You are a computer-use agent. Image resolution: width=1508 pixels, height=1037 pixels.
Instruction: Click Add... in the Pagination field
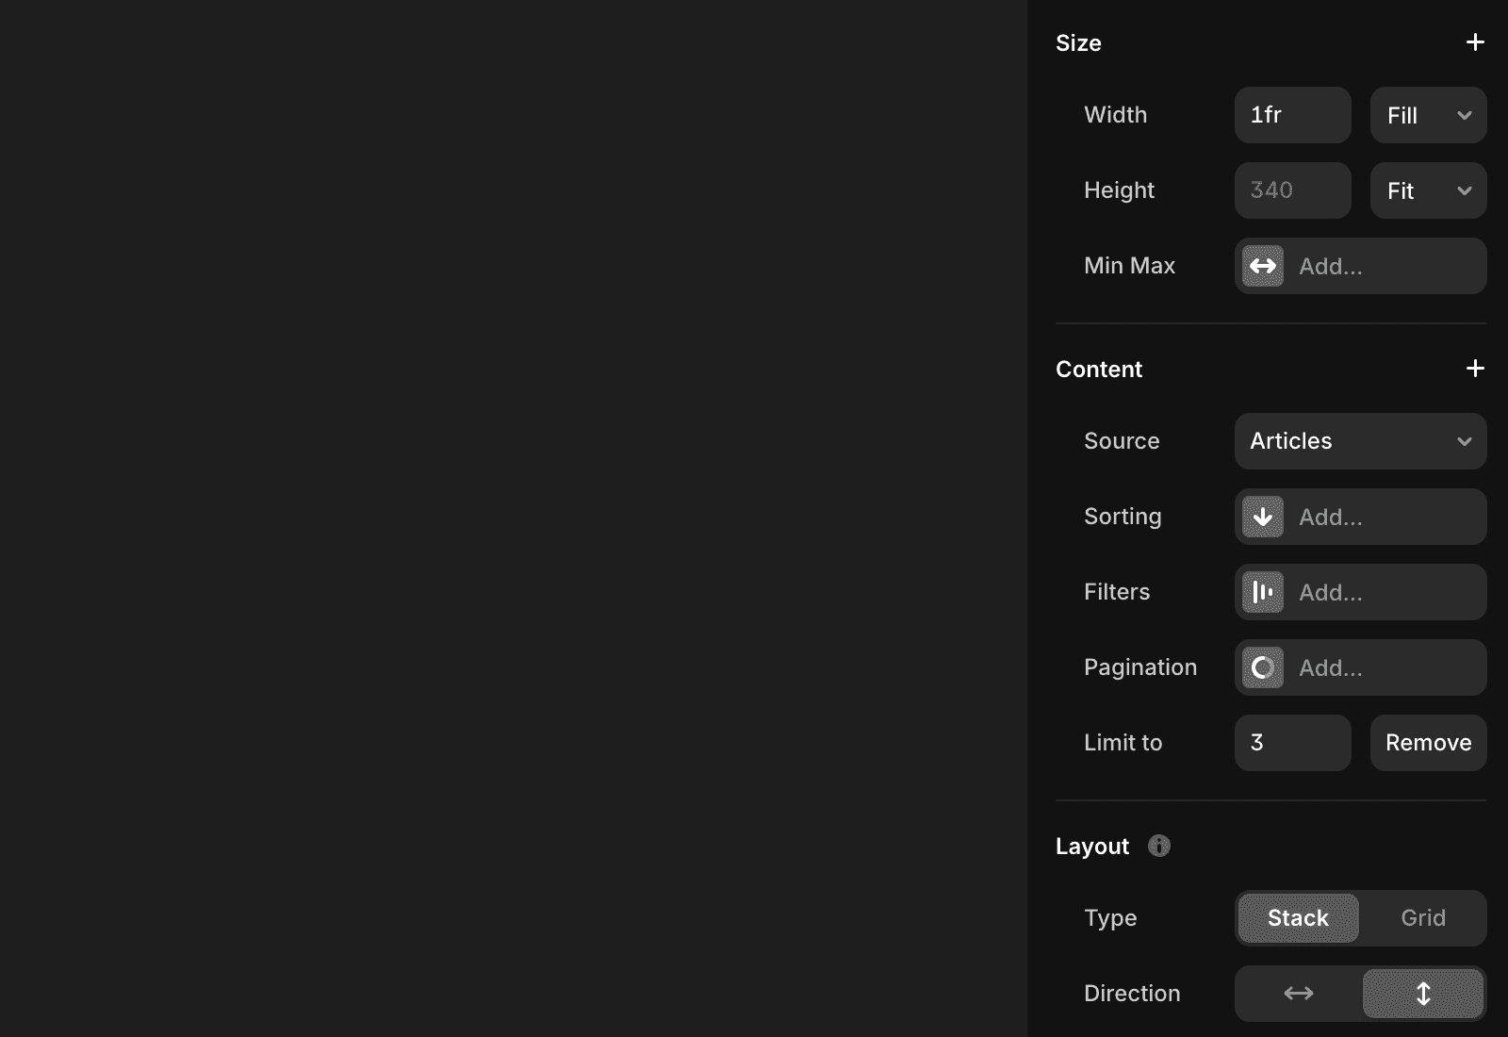point(1331,668)
